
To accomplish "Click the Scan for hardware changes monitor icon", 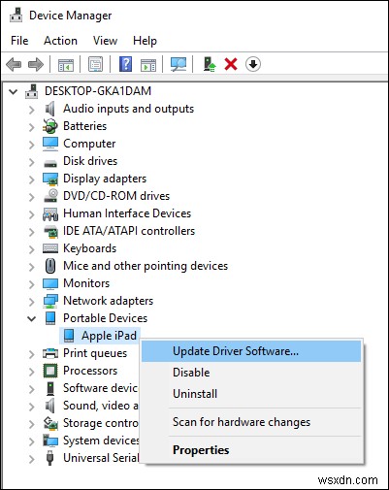I will point(178,64).
